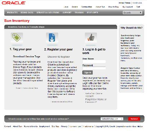Open the Cart link
Image resolution: width=147 pixels, height=131 pixels.
coord(138,7)
